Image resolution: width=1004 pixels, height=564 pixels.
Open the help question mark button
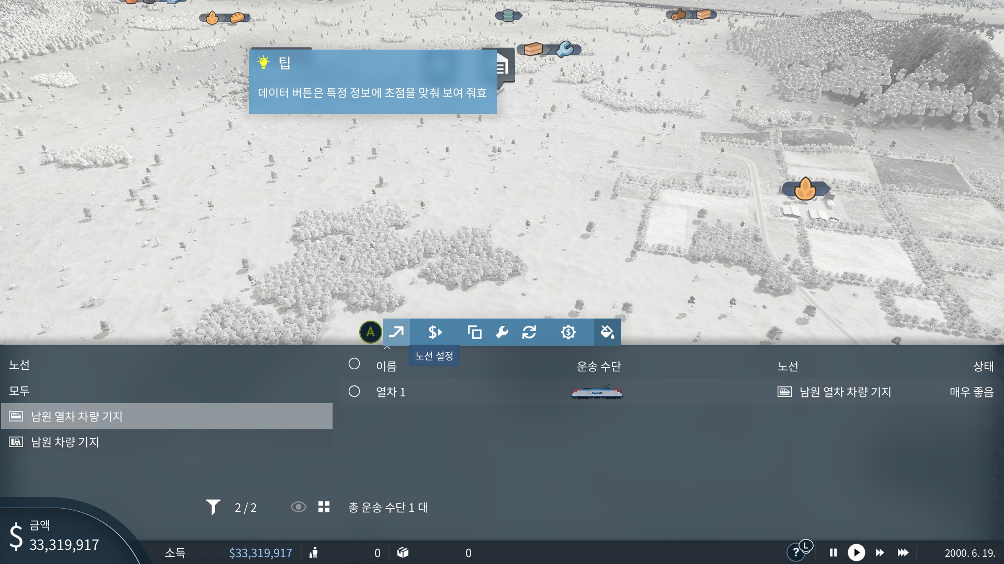796,553
